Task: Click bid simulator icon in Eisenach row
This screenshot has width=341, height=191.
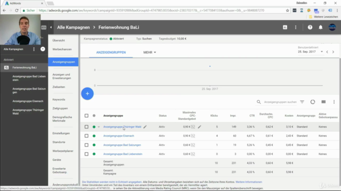Action: pyautogui.click(x=193, y=136)
